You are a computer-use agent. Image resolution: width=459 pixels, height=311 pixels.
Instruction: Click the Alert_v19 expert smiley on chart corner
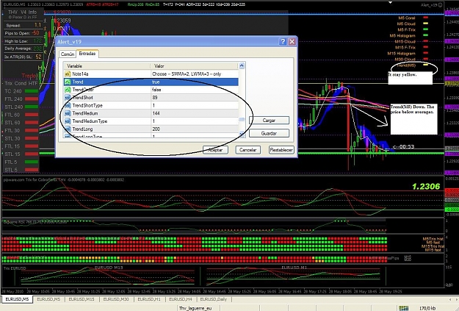(x=440, y=5)
